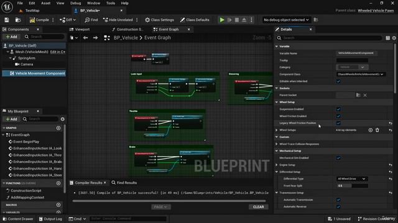The width and height of the screenshot is (398, 223).
Task: Open the Cmd console type dropdown
Action: pyautogui.click(x=77, y=219)
